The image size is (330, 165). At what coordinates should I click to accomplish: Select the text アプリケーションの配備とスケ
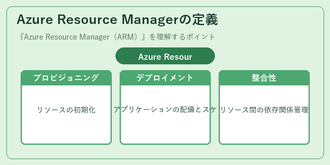point(165,110)
